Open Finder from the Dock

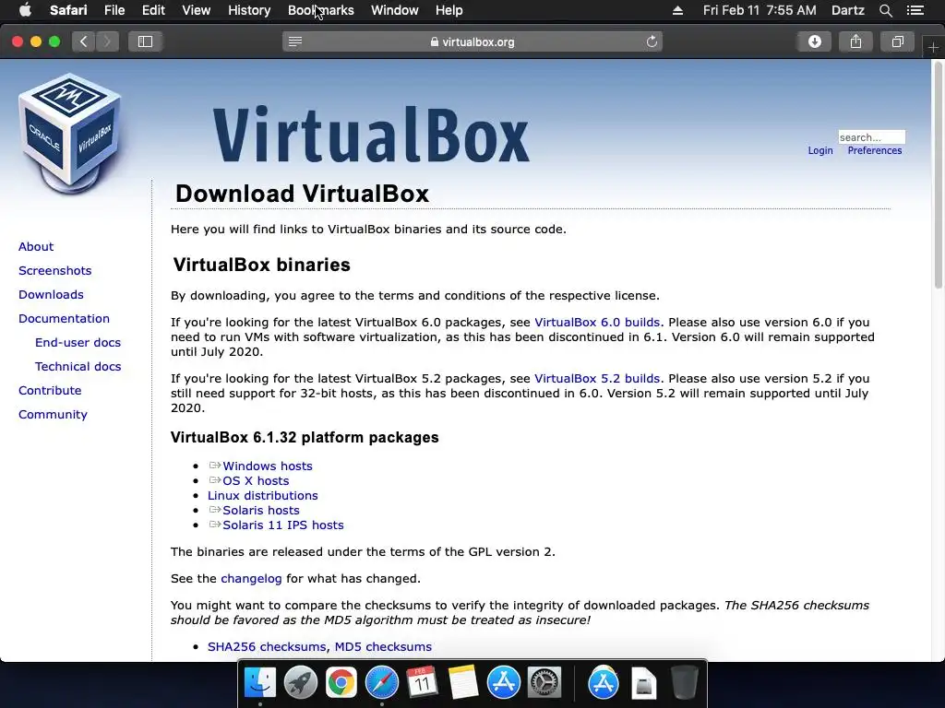click(259, 683)
